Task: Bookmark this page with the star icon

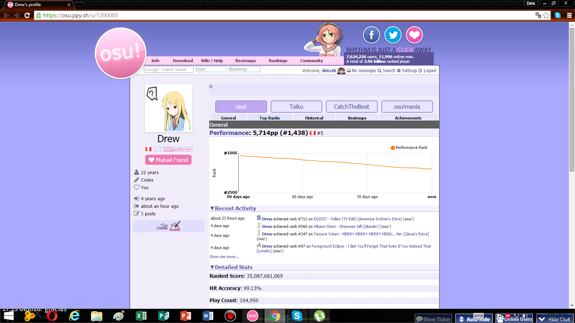Action: tap(546, 15)
